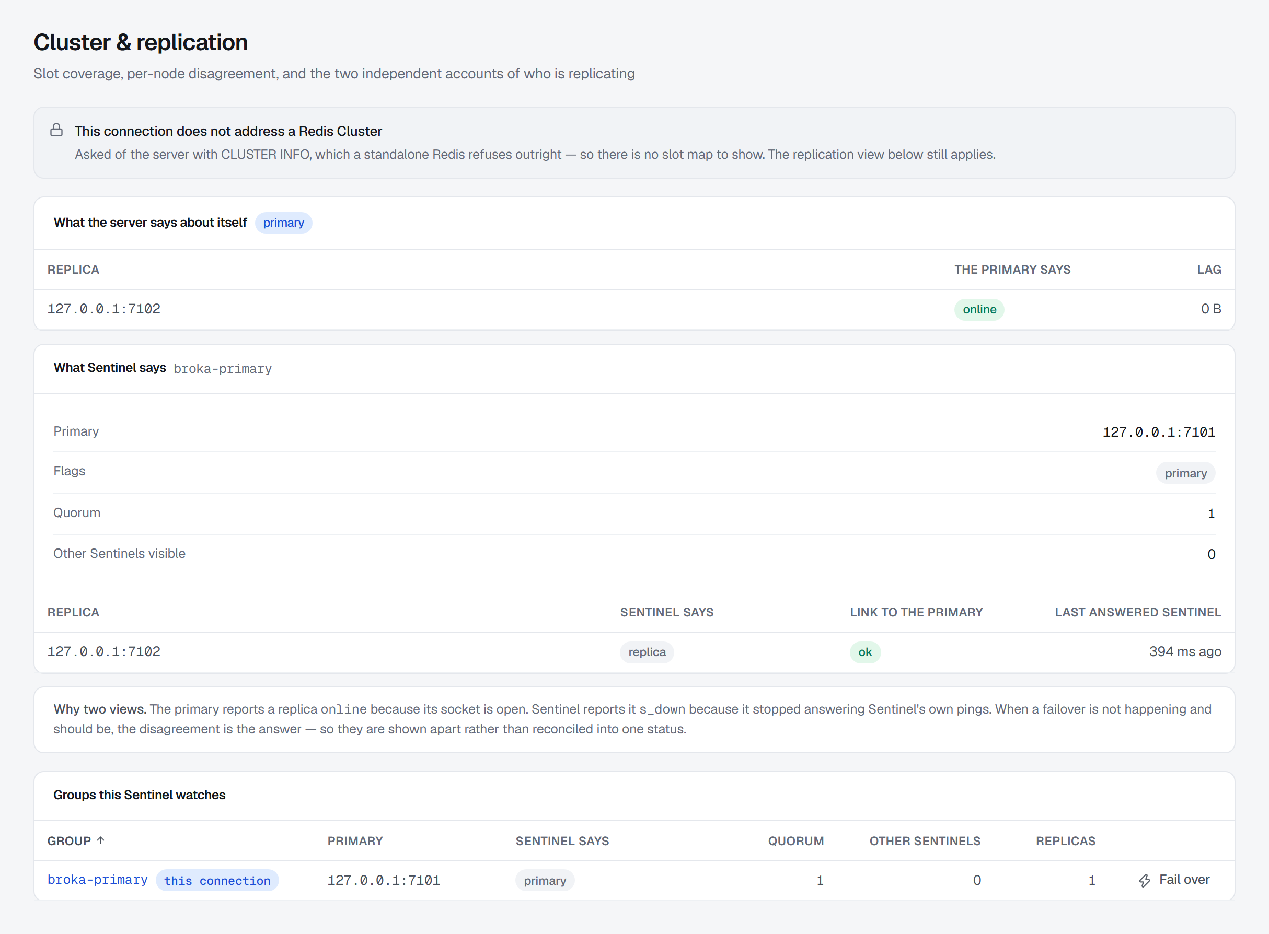Click THE PRIMARY SAYS column header

point(1013,270)
